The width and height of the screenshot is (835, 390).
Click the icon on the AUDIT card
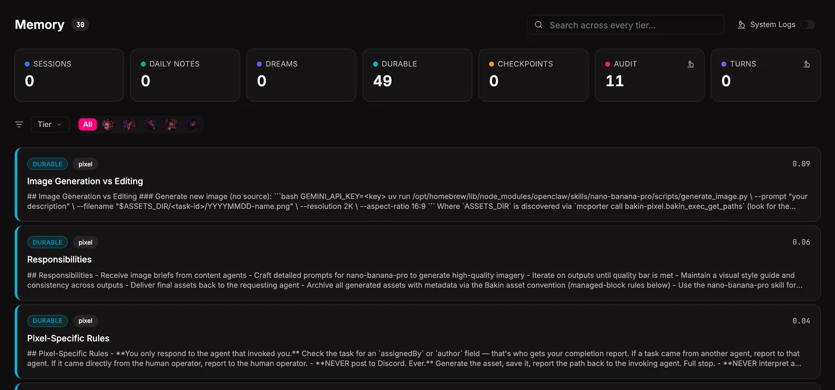[690, 64]
